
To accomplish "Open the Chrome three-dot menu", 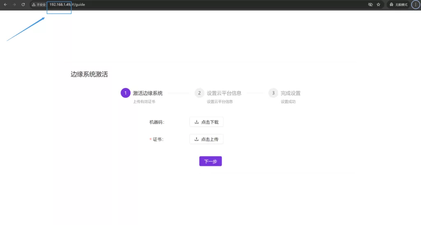I will tap(415, 5).
